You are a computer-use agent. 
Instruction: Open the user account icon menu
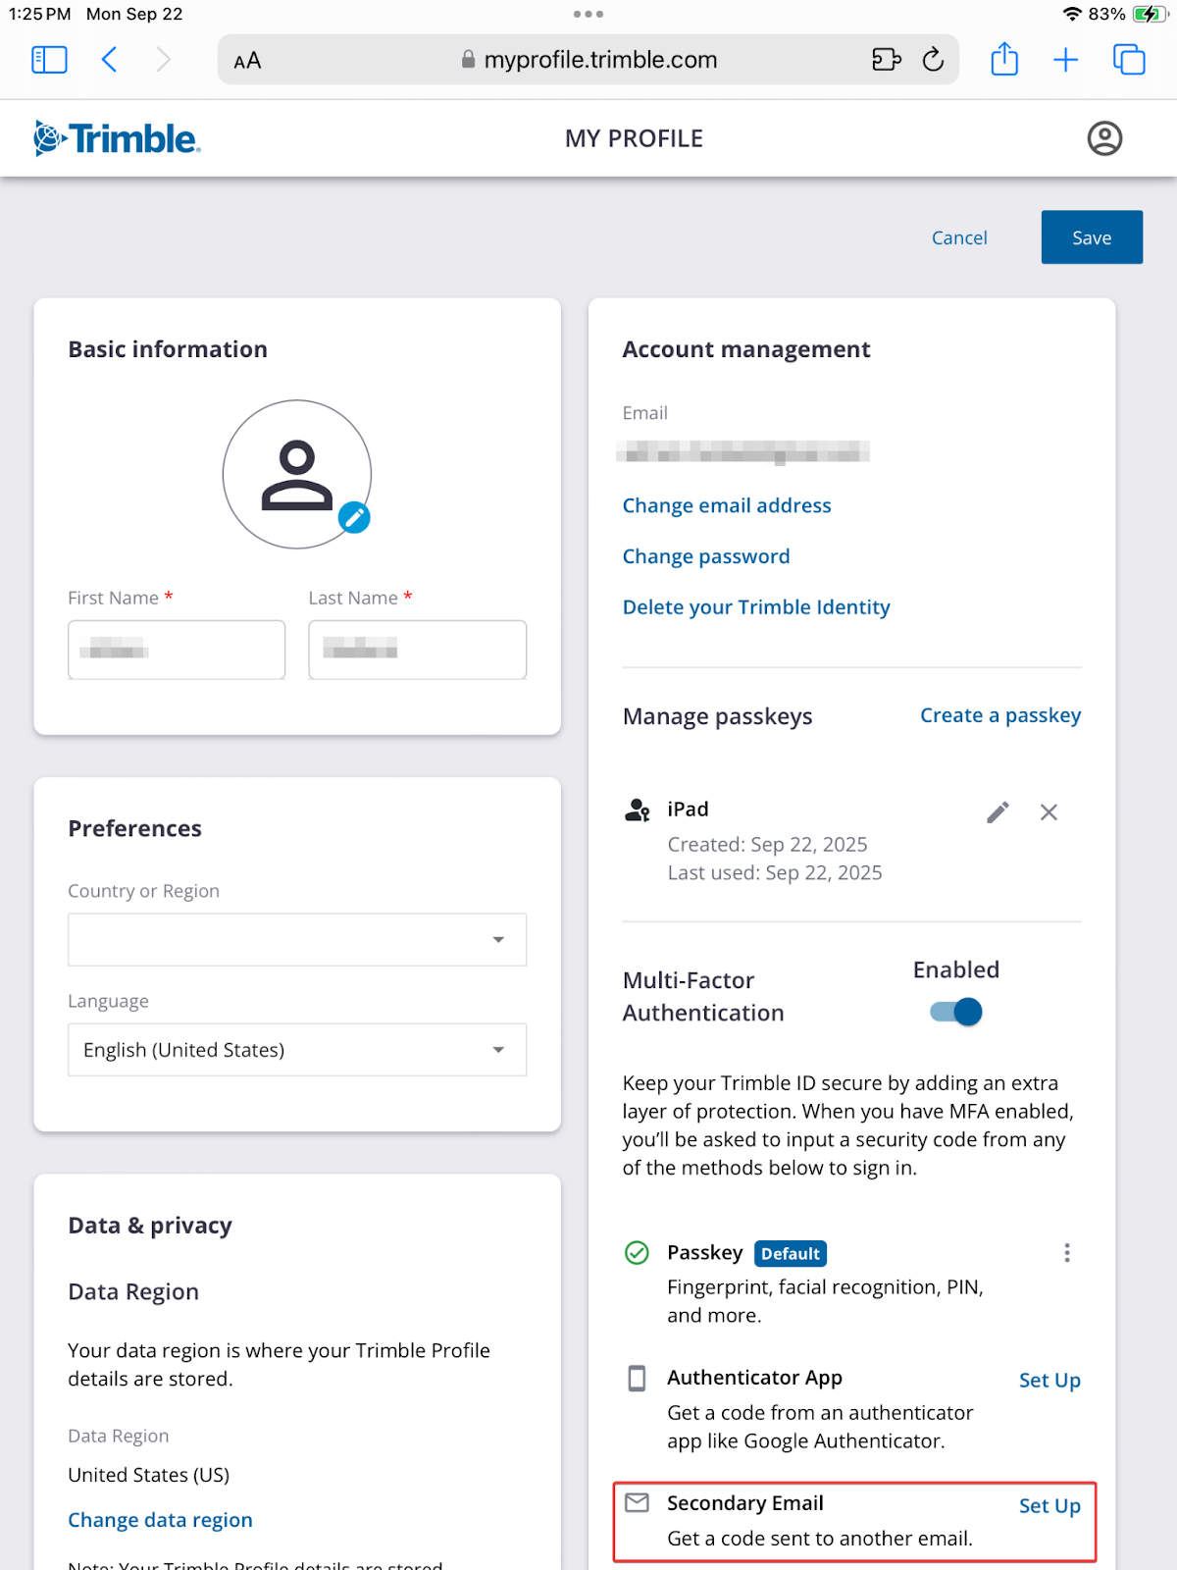[x=1104, y=138]
